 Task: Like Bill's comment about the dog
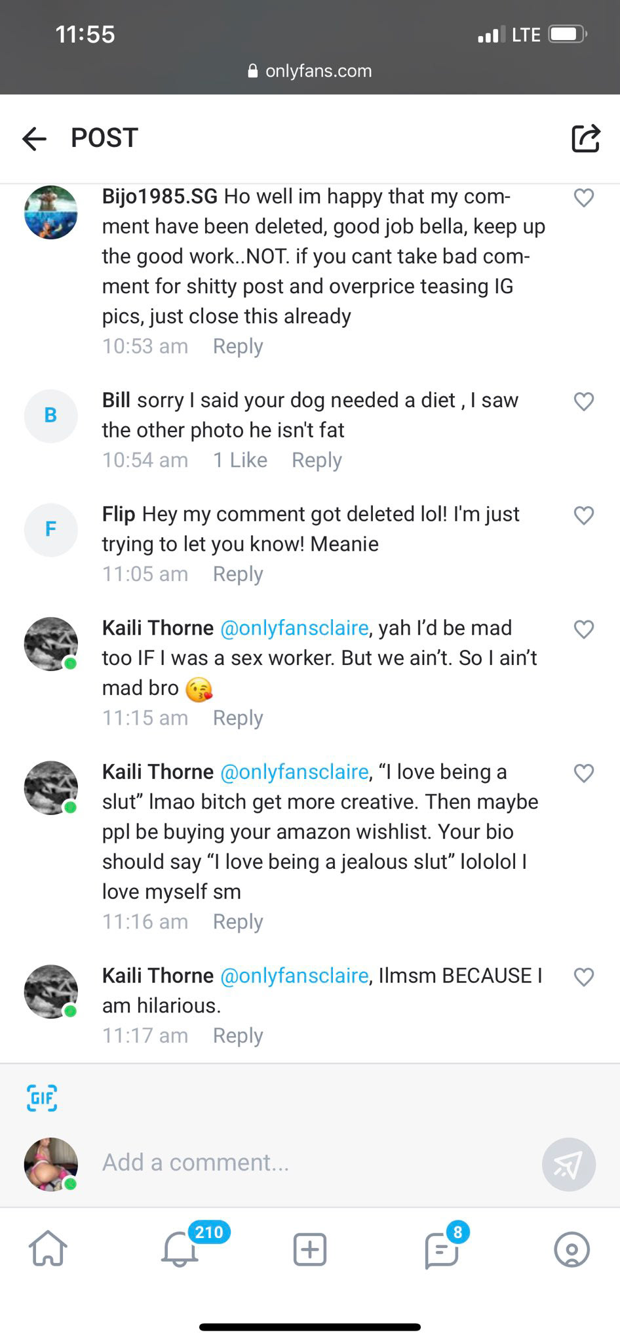pos(583,401)
